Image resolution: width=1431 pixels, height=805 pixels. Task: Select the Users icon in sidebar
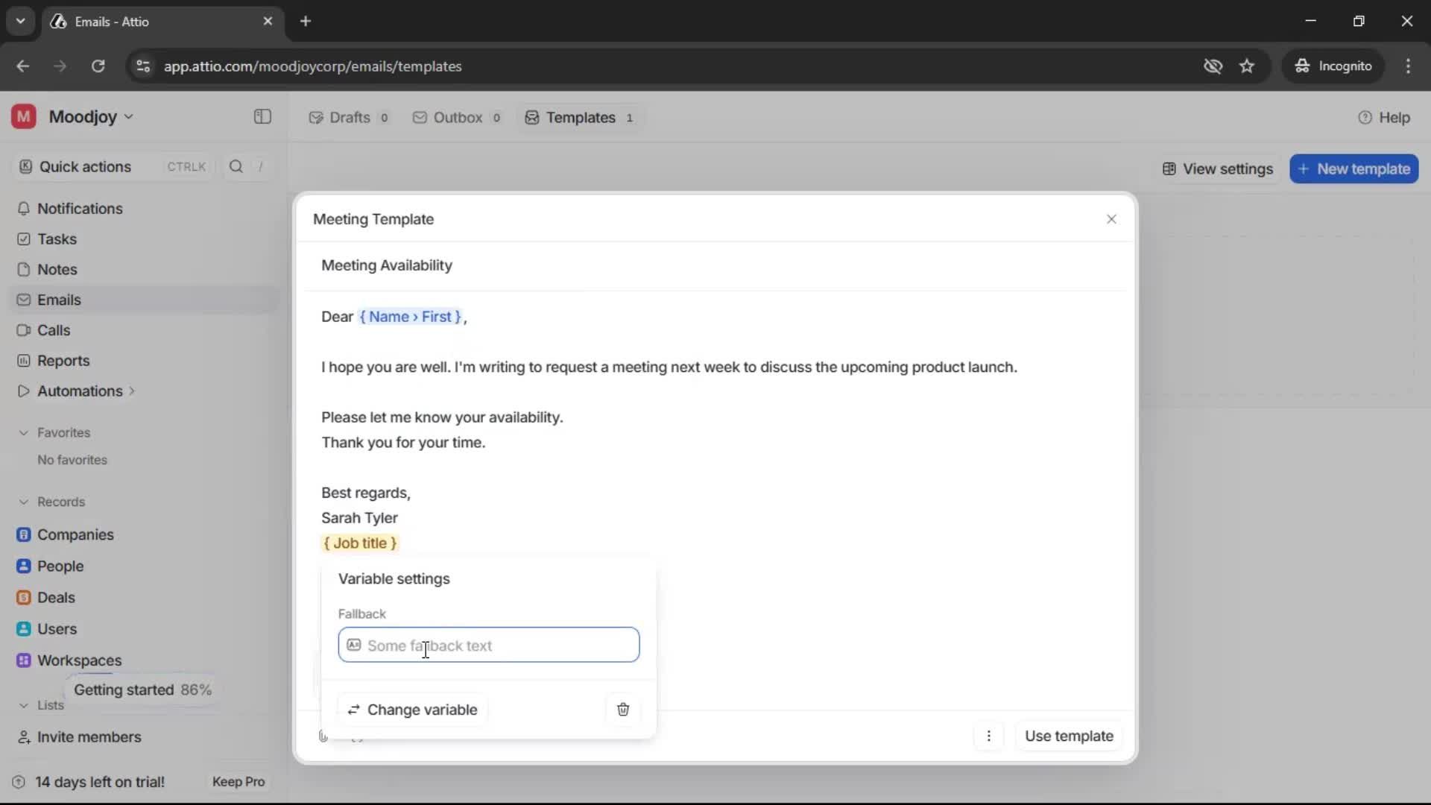tap(23, 628)
